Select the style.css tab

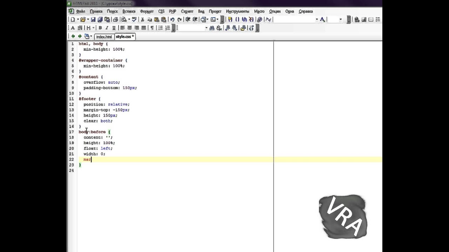[x=125, y=36]
